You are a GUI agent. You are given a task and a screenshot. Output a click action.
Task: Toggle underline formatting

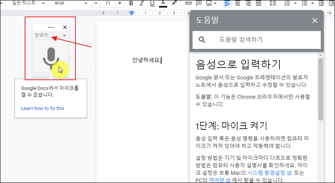152,3
